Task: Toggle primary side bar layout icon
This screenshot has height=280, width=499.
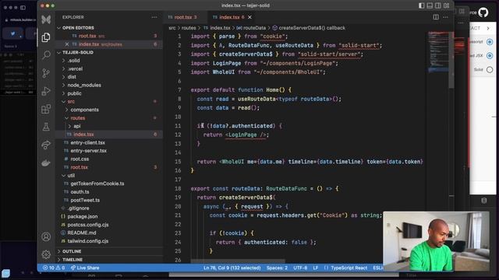Action: (x=421, y=5)
